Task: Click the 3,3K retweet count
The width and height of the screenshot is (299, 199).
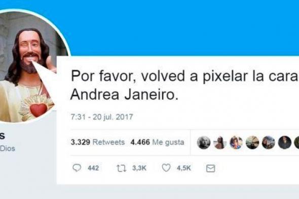Action: [139, 168]
